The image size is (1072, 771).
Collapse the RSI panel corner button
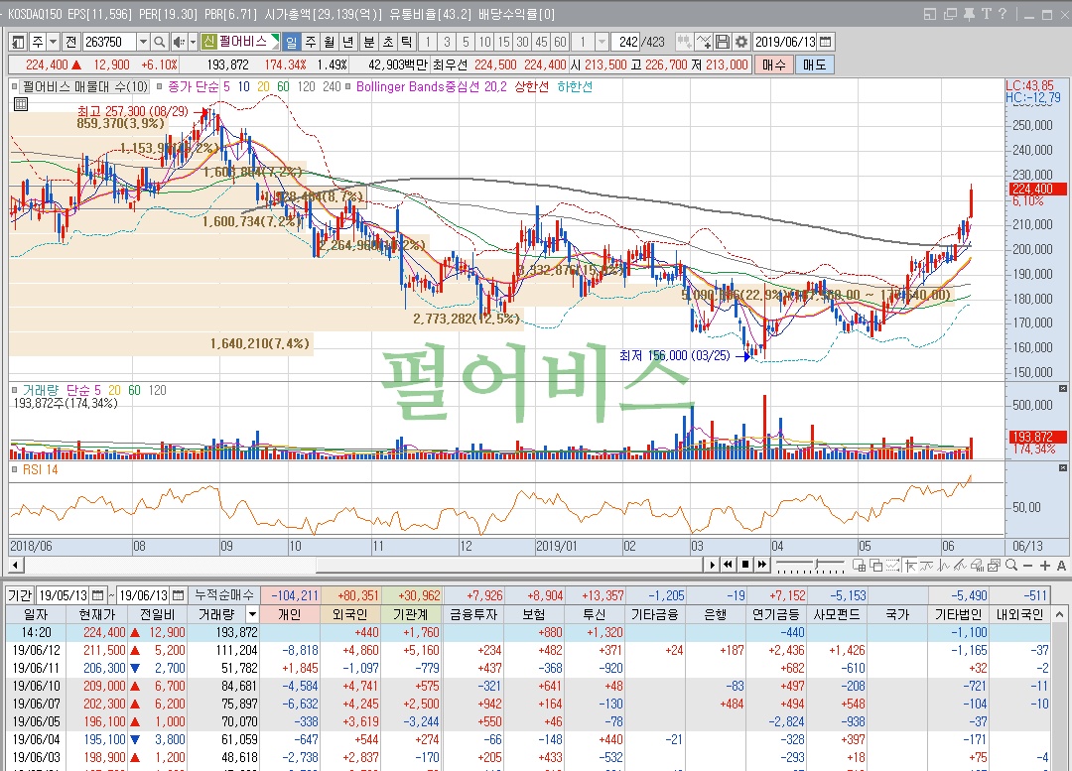(1062, 468)
